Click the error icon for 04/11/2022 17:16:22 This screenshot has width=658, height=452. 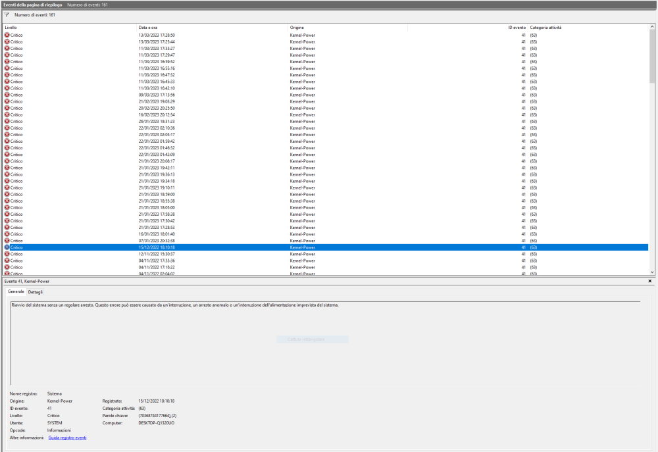tap(7, 267)
